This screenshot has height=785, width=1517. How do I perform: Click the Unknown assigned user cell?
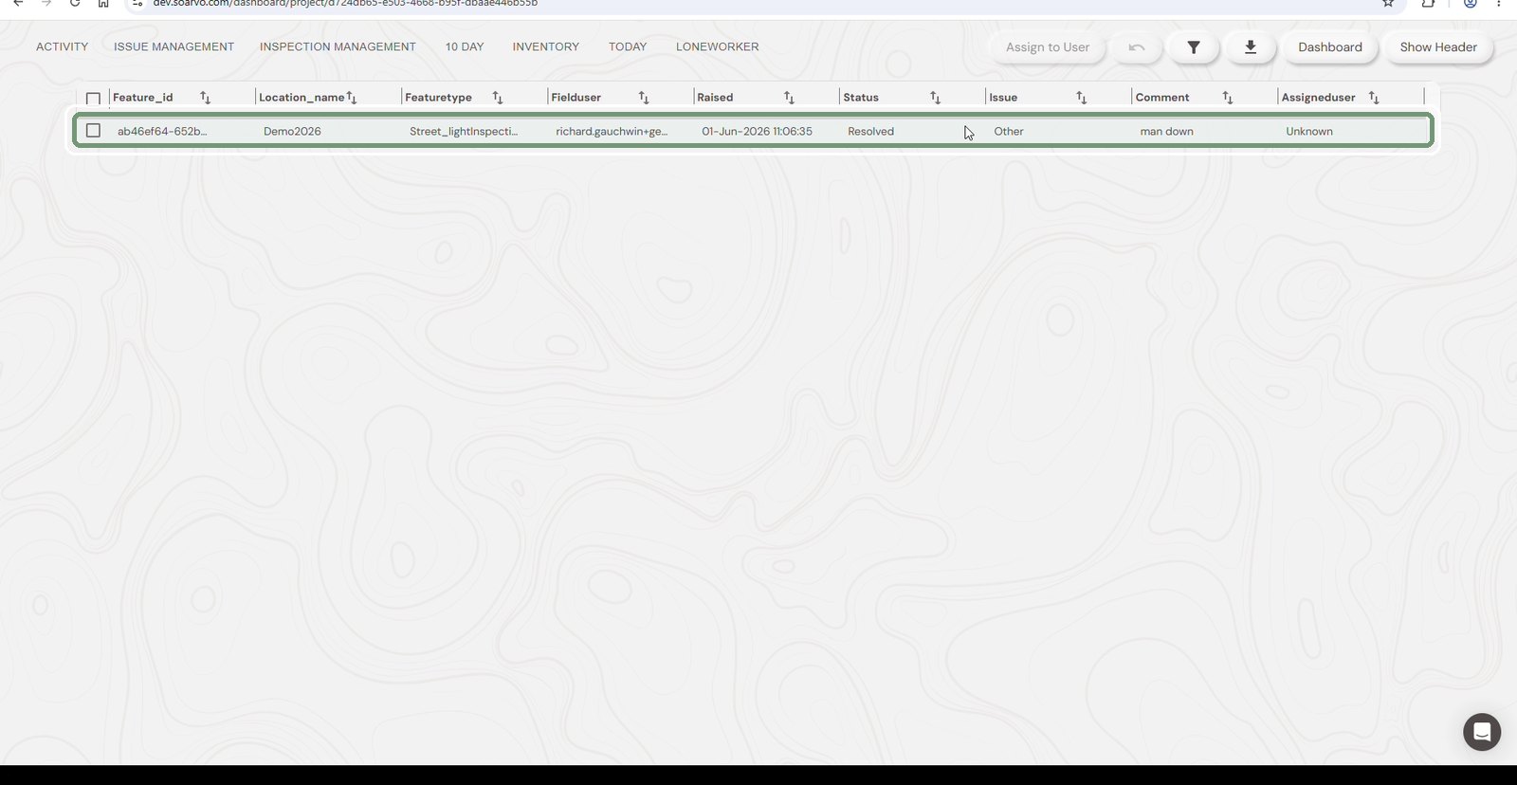[1309, 132]
